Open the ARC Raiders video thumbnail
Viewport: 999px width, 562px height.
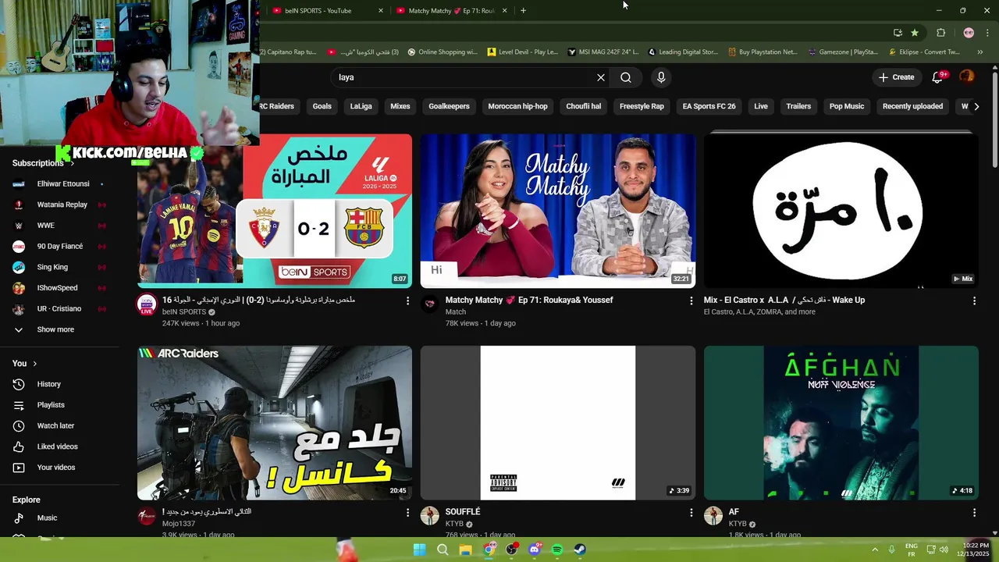click(275, 422)
